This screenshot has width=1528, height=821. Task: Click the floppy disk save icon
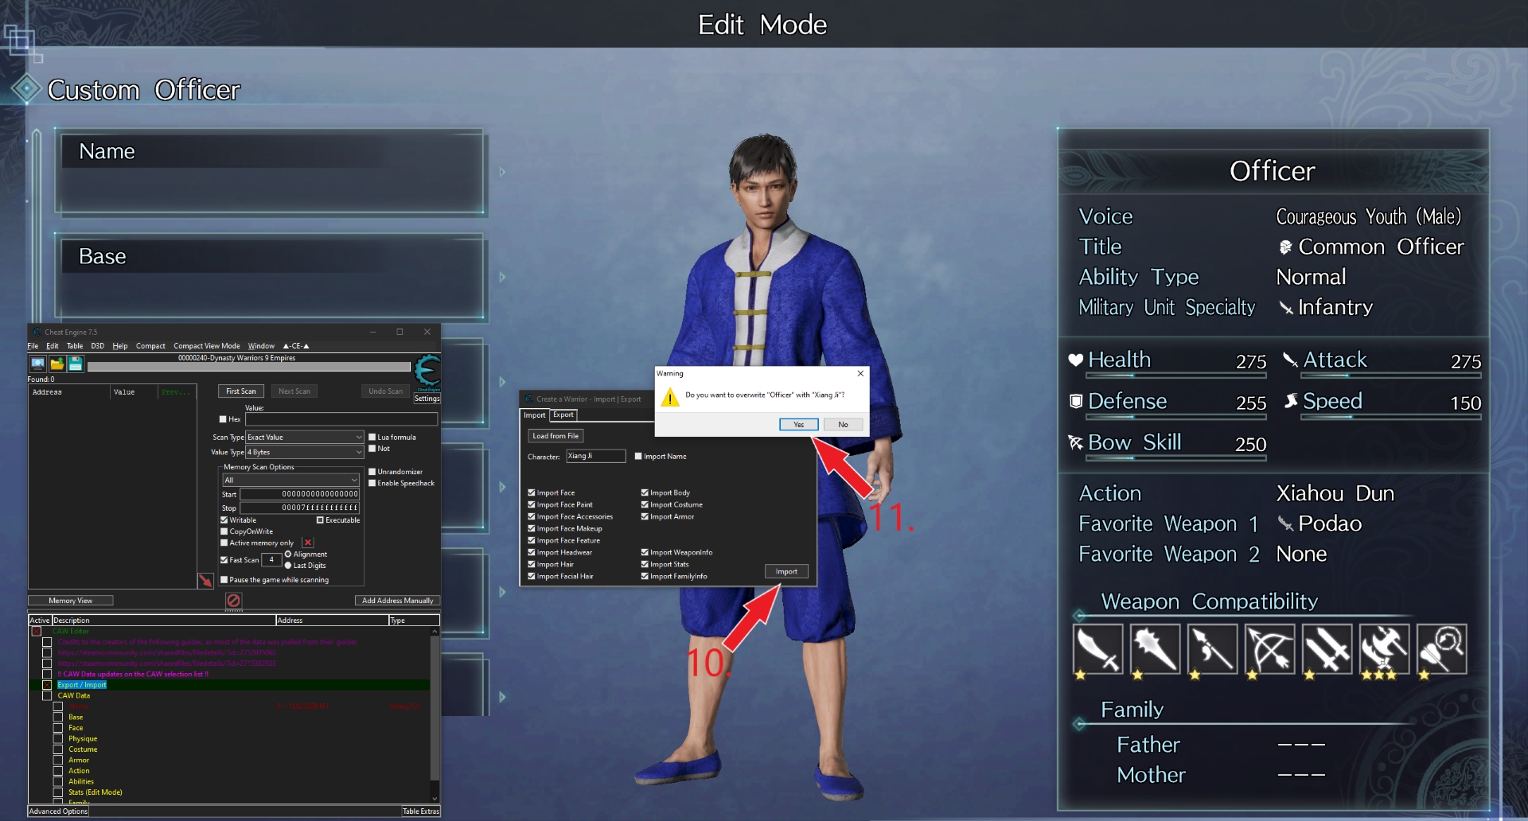pyautogui.click(x=76, y=364)
